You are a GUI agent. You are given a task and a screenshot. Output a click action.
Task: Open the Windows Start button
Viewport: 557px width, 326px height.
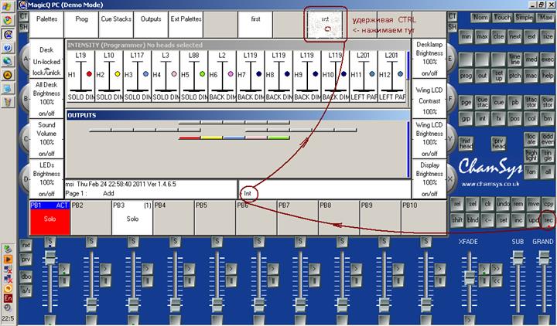click(8, 6)
